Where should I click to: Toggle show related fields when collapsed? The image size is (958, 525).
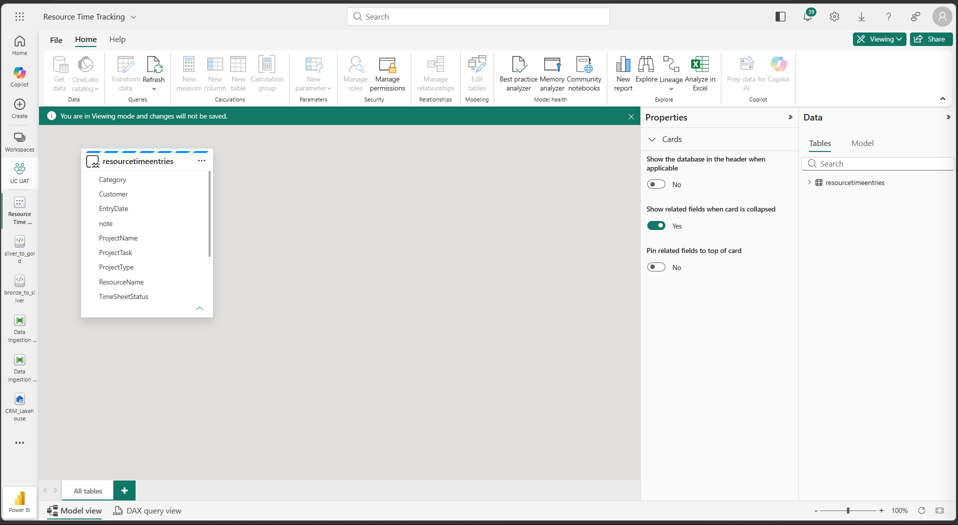tap(656, 225)
